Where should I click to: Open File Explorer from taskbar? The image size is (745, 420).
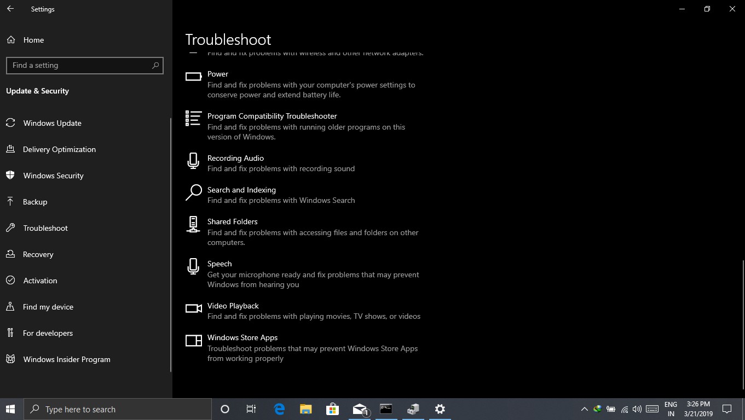(306, 409)
